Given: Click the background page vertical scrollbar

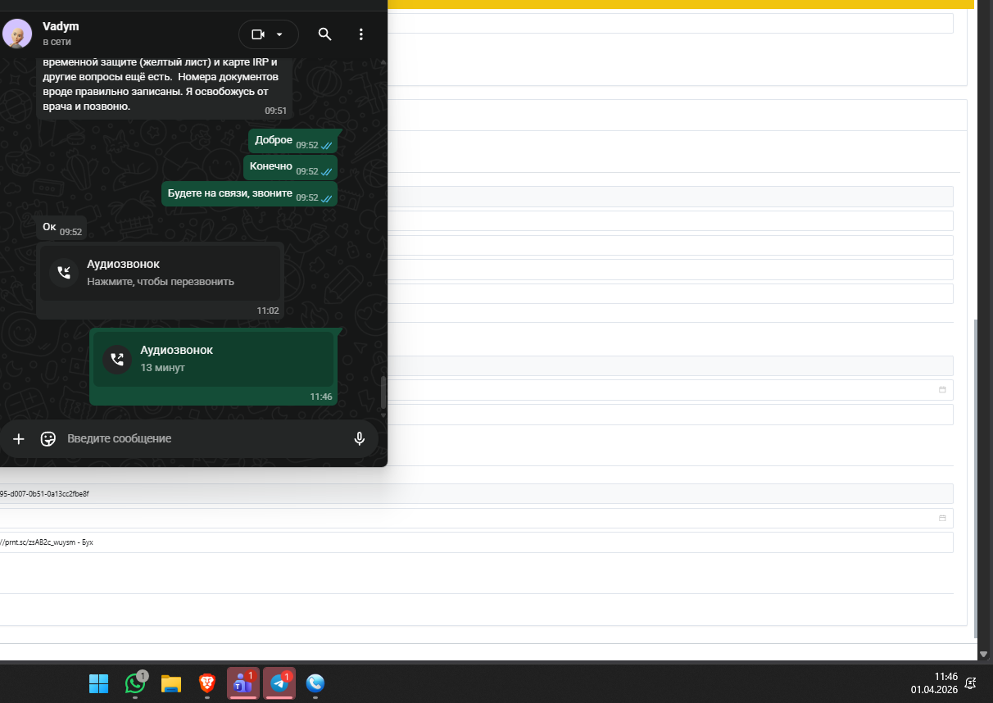Looking at the screenshot, I should point(976,479).
